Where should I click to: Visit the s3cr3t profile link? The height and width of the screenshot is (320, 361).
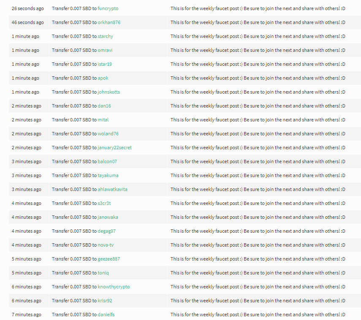(104, 203)
